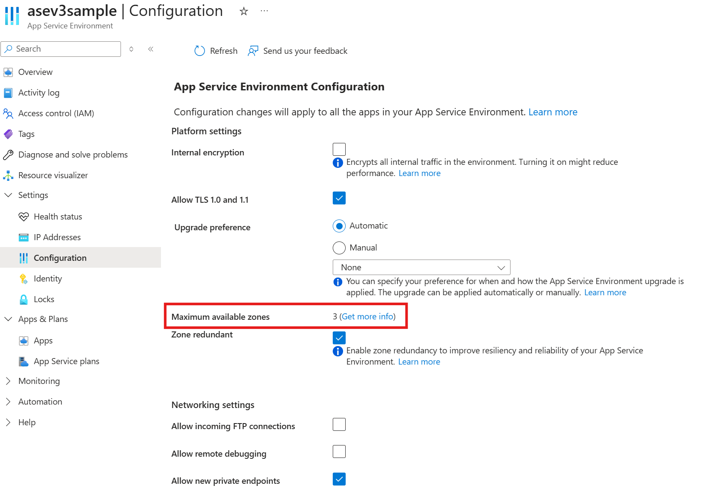Viewport: 718px width, 501px height.
Task: Favorite this resource with the star icon
Action: 244,11
